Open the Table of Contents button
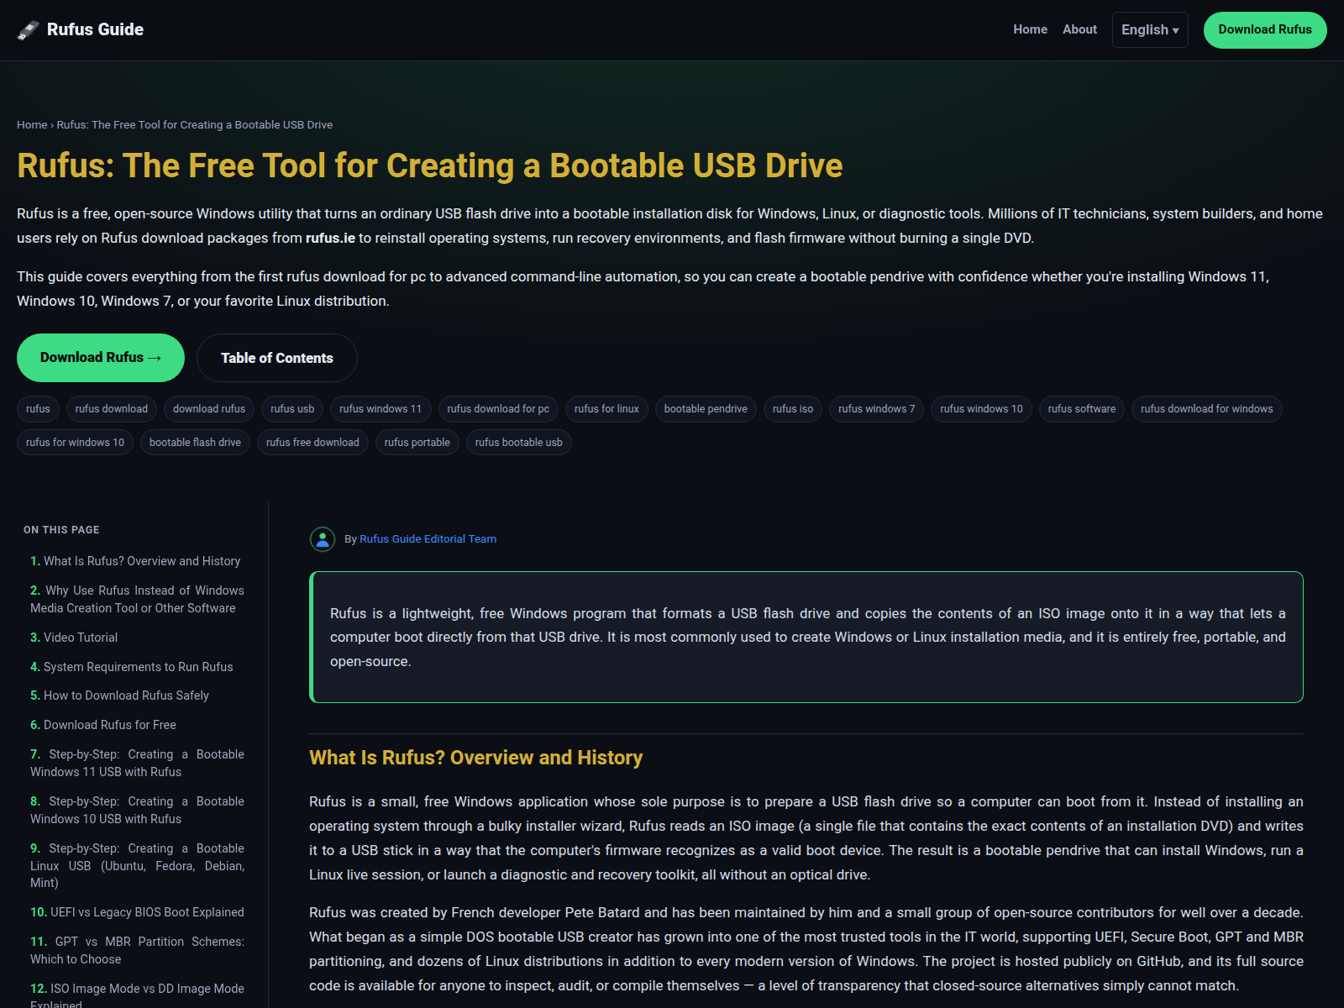 coord(277,358)
